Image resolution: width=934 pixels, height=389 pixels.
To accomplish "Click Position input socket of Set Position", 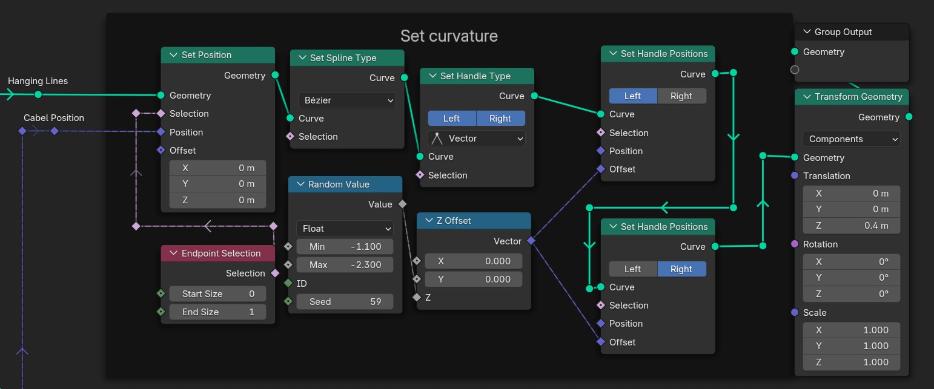I will (x=161, y=132).
